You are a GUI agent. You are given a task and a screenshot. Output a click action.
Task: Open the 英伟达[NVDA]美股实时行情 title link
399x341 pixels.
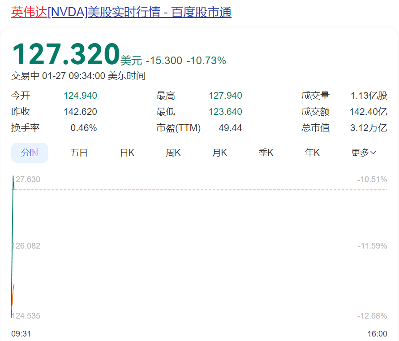click(x=121, y=12)
